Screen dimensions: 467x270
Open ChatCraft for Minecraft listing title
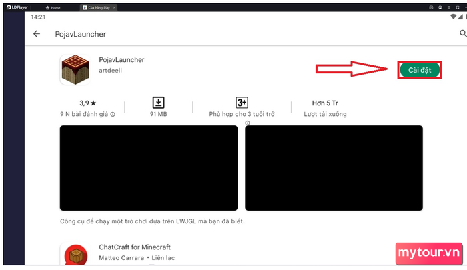(x=135, y=247)
